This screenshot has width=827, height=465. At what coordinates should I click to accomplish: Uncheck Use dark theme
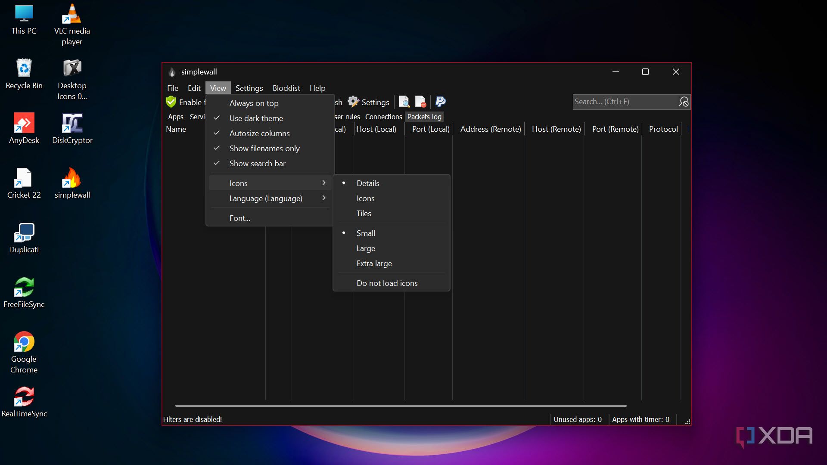click(256, 118)
